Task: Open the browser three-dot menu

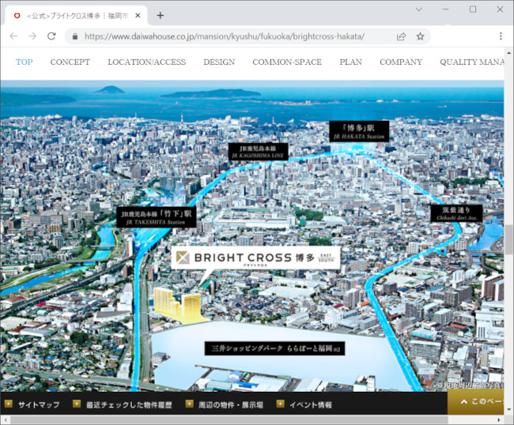Action: point(501,36)
